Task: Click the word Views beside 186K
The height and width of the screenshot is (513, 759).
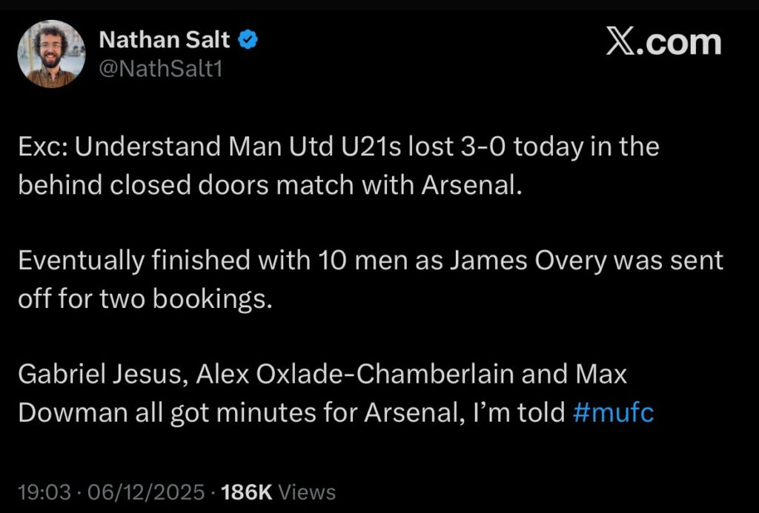Action: point(306,492)
